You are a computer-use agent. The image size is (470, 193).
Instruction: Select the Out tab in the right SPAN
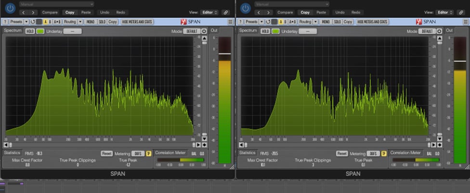449,30
